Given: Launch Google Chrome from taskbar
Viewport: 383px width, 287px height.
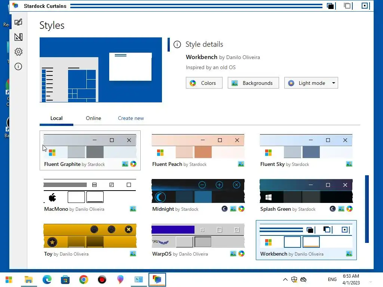Looking at the screenshot, I should tap(83, 280).
